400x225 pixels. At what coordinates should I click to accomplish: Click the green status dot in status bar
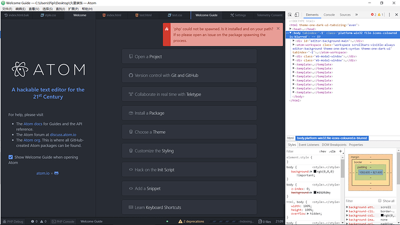click(167, 222)
